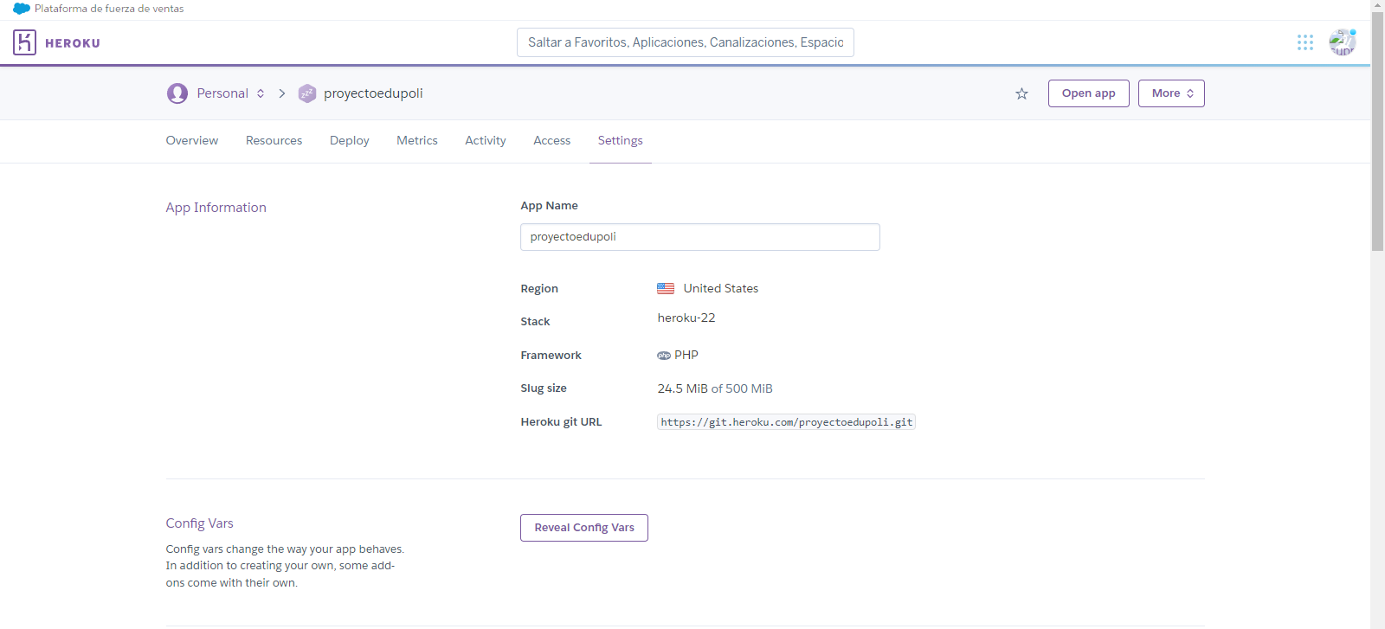Open the More dropdown menu
Image resolution: width=1385 pixels, height=629 pixels.
click(x=1171, y=93)
